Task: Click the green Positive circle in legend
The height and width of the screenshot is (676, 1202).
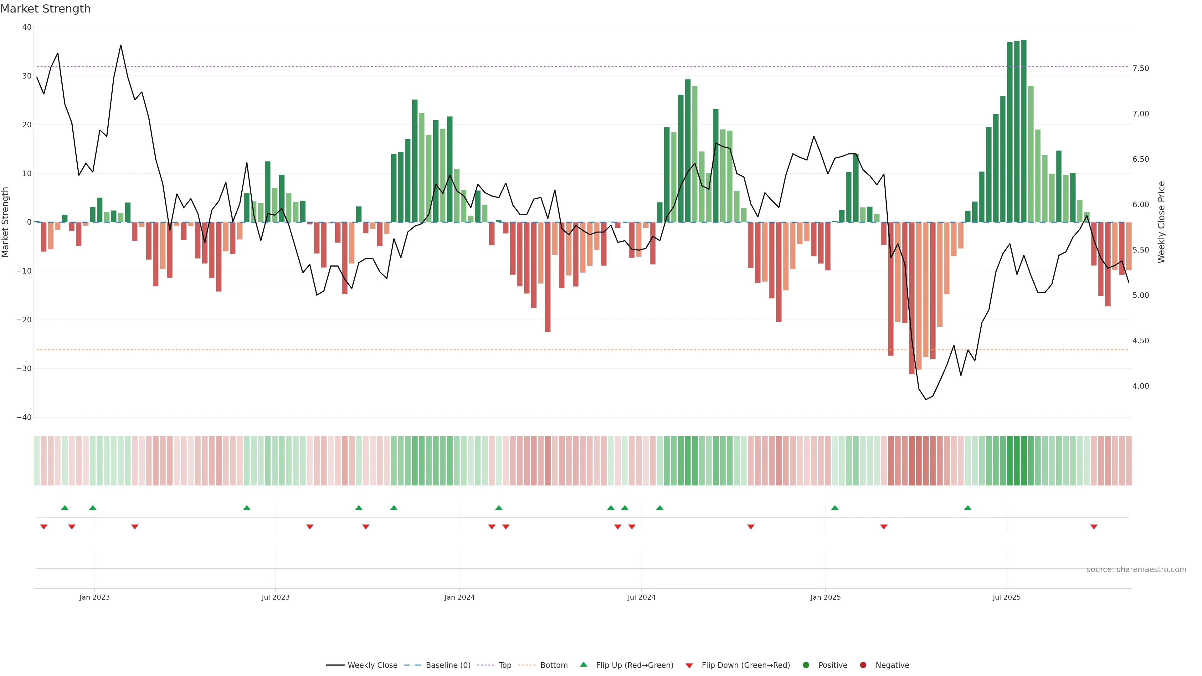Action: click(x=806, y=665)
